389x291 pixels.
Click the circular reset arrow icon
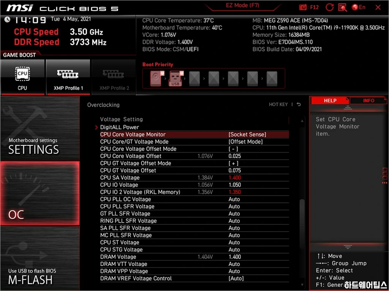click(x=329, y=8)
